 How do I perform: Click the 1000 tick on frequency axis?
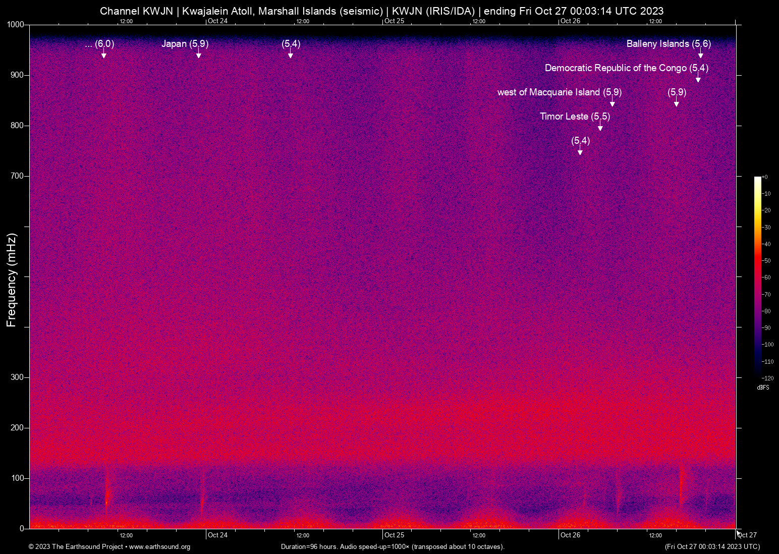(x=16, y=25)
